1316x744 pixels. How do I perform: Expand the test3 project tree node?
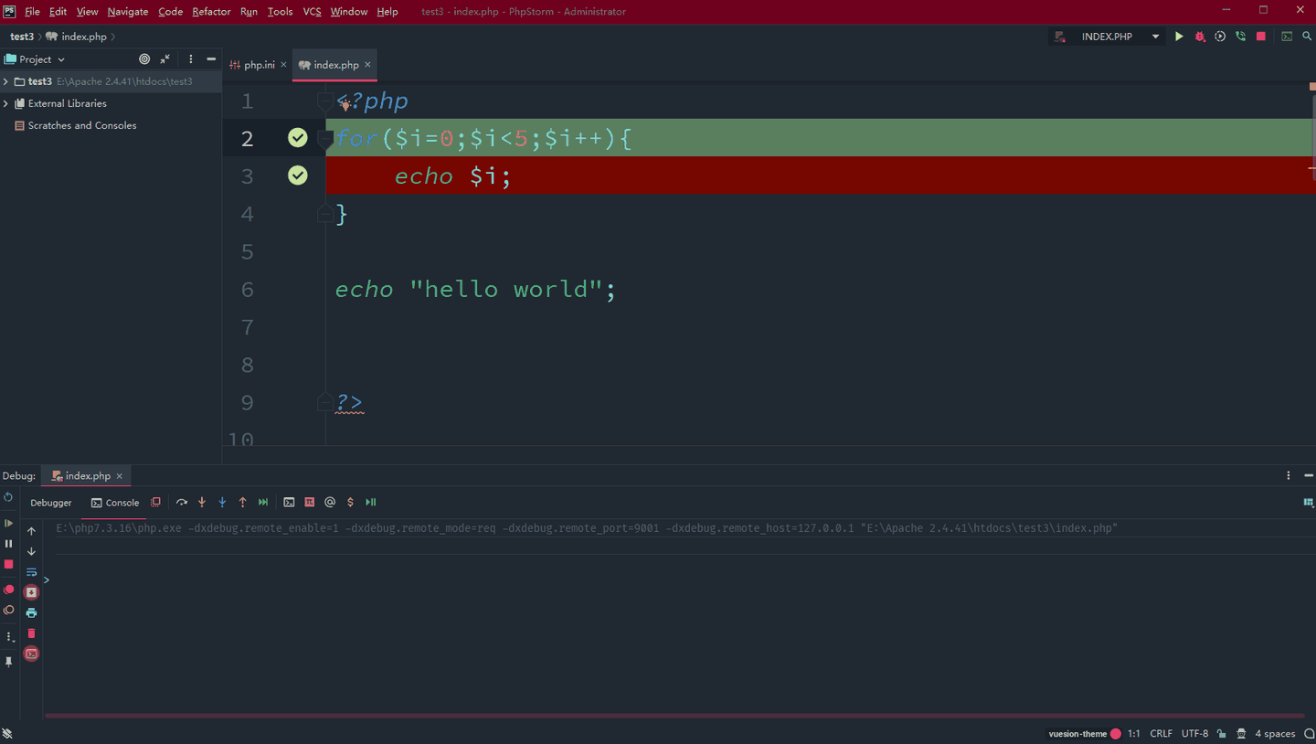click(5, 80)
